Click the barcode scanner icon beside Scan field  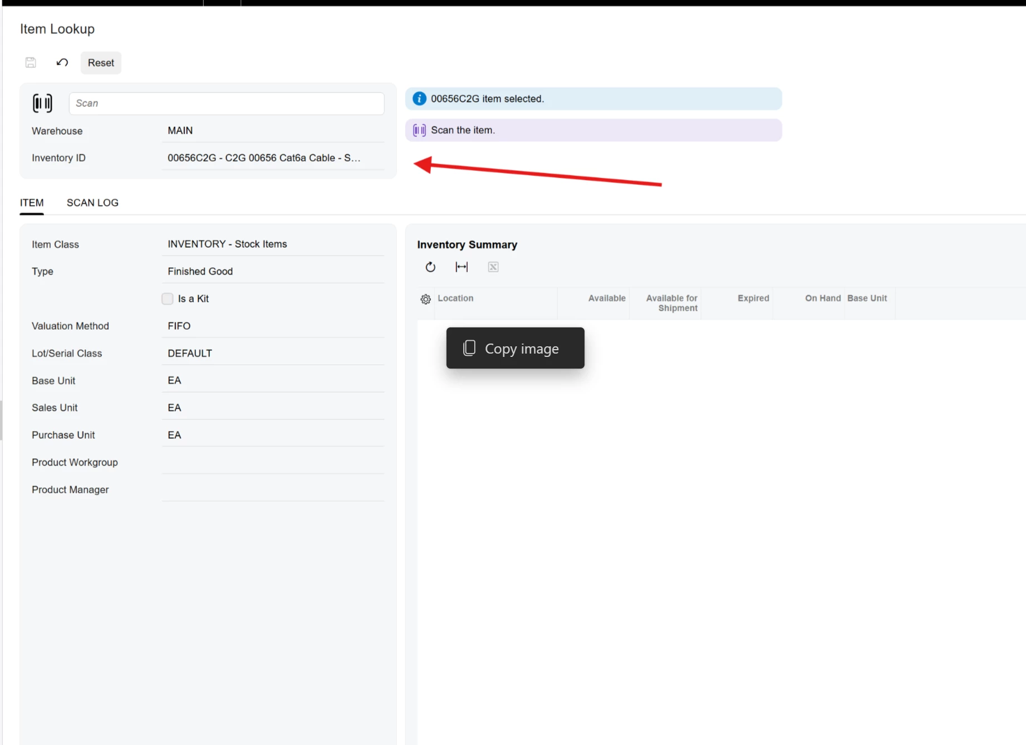pyautogui.click(x=42, y=103)
